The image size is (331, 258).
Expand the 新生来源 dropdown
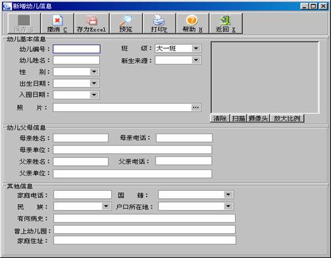[x=196, y=60]
